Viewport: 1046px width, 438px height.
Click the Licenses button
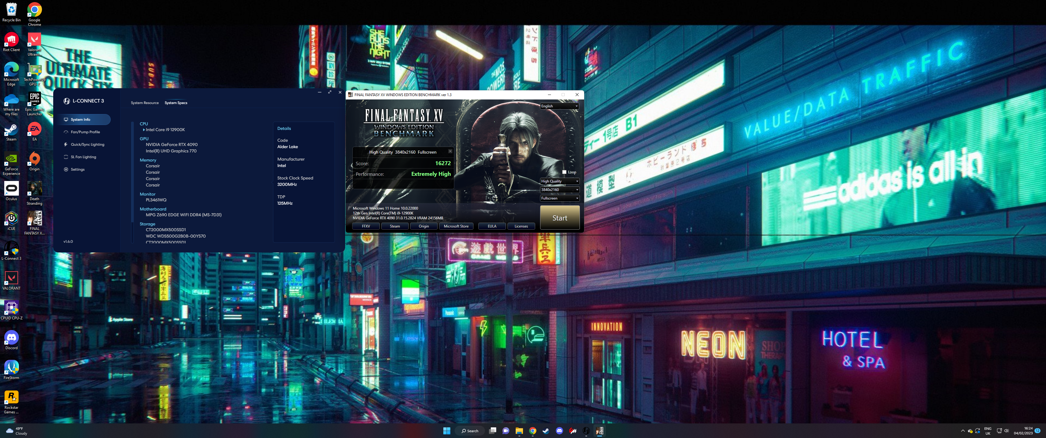click(x=521, y=226)
